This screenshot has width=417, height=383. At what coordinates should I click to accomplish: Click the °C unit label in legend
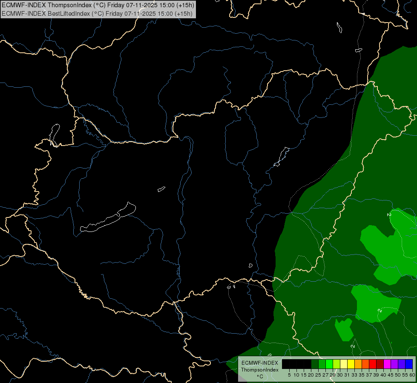click(260, 377)
